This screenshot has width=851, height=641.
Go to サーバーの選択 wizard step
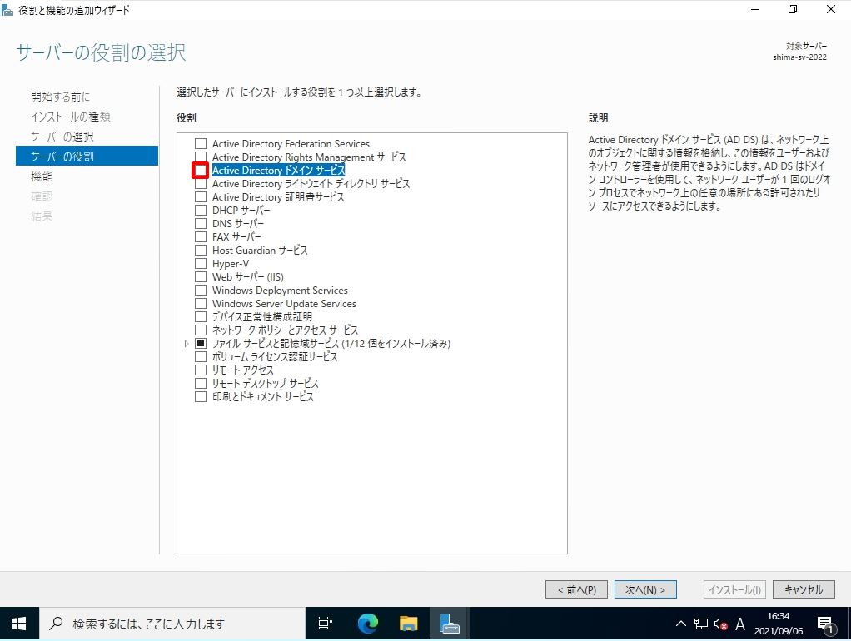coord(62,137)
